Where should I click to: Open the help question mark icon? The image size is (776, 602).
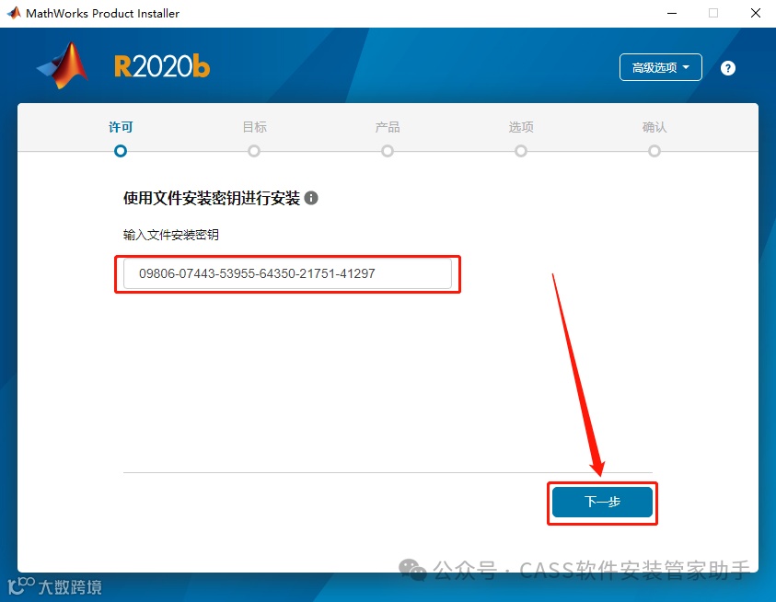pyautogui.click(x=727, y=68)
